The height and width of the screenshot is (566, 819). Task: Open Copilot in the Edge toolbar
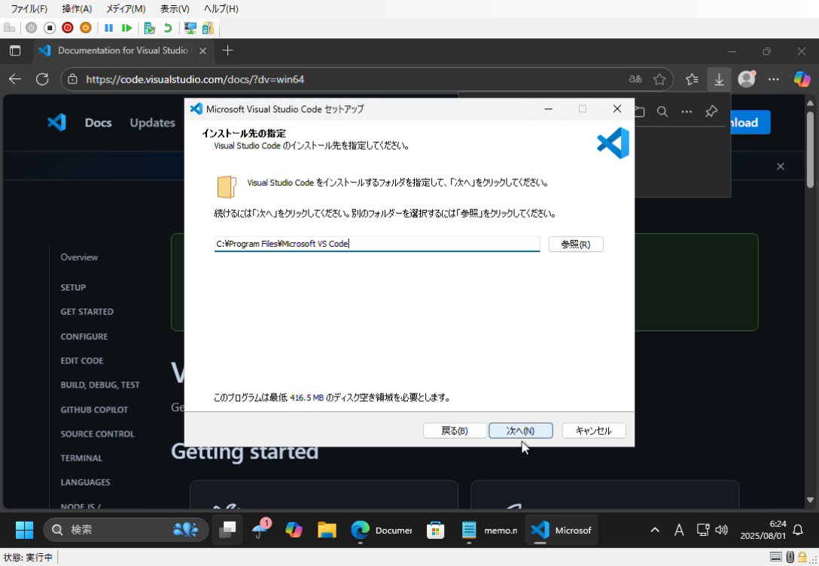(x=802, y=79)
